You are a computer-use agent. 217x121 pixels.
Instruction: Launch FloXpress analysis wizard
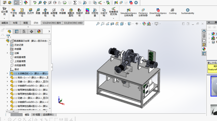click(143, 12)
